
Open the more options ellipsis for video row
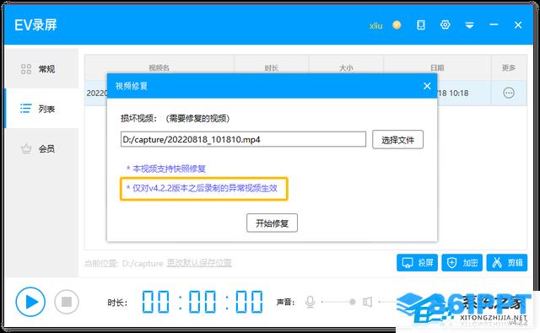(509, 93)
